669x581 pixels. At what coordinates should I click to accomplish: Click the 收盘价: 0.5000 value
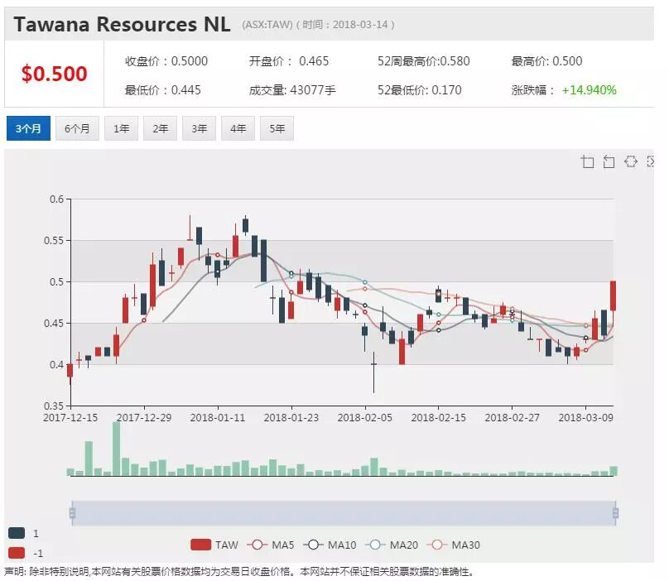[166, 61]
